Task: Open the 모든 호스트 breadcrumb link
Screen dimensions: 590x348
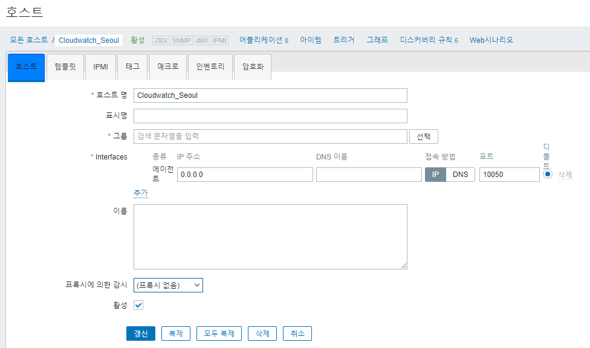Action: (x=28, y=40)
